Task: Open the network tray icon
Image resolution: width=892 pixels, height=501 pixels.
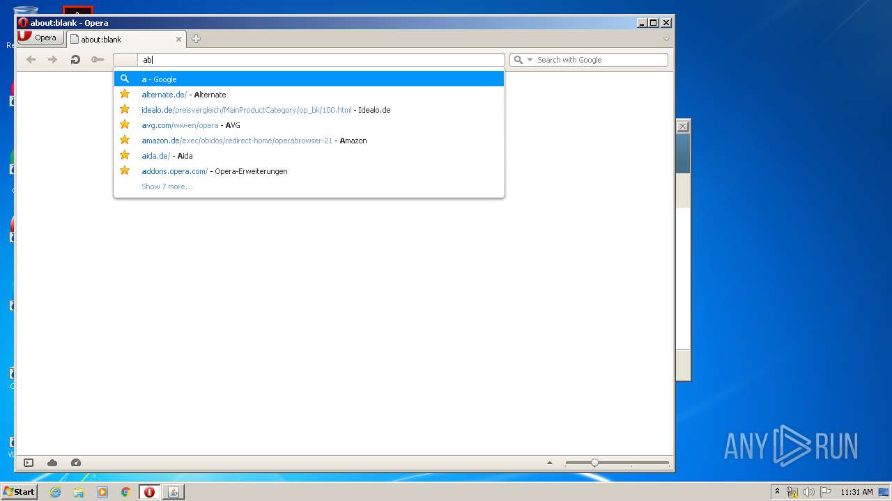Action: (x=792, y=492)
